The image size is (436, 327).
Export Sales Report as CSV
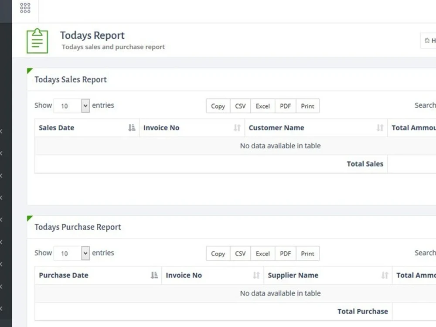[x=240, y=106]
